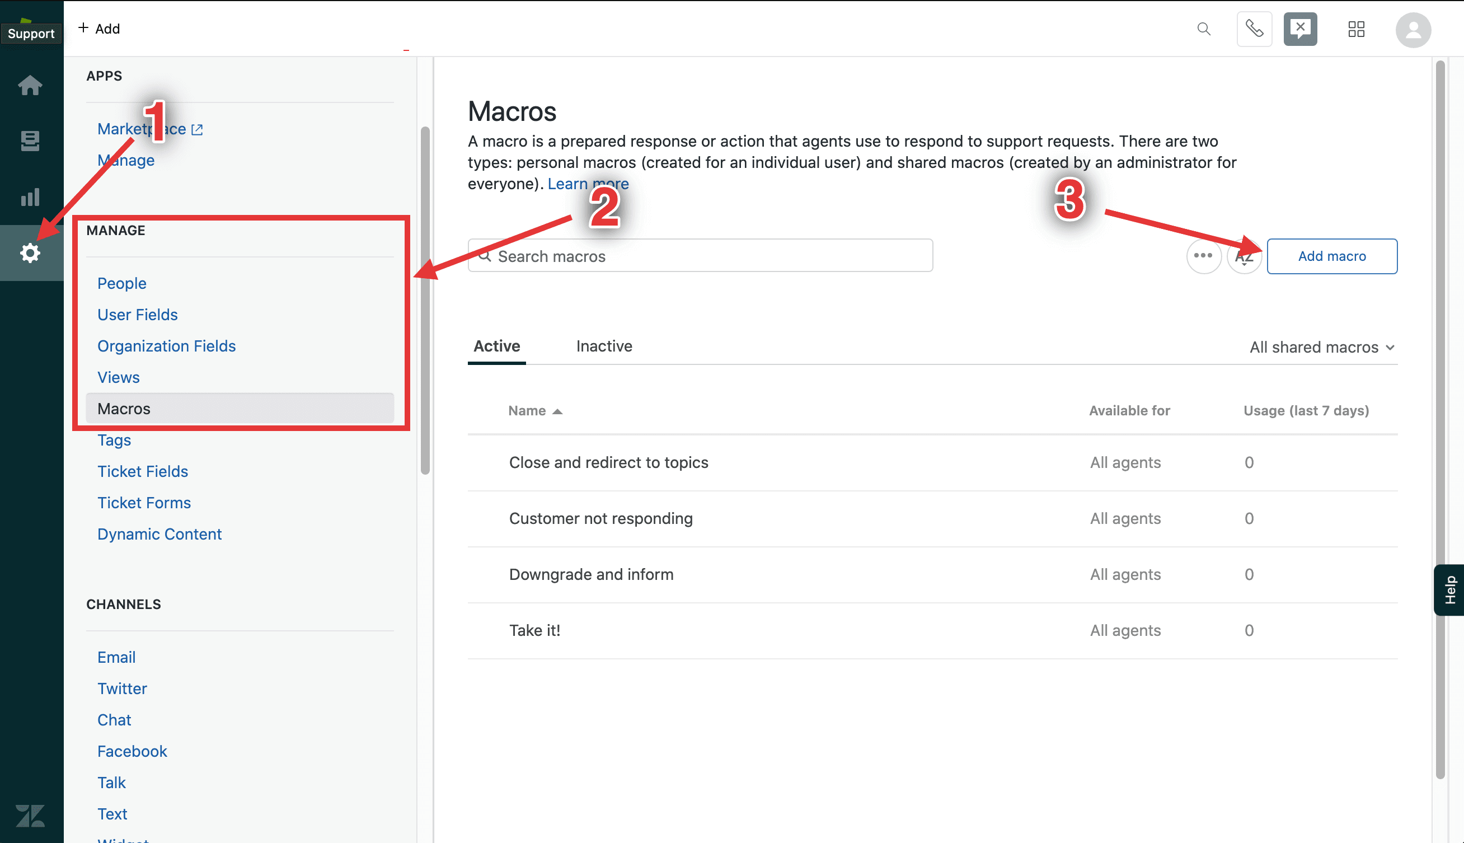Viewport: 1464px width, 843px height.
Task: Open Close and redirect to topics macro
Action: tap(608, 462)
